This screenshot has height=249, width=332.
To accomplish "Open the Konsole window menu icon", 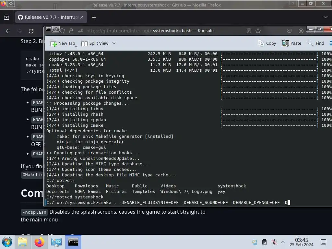I will (48, 29).
